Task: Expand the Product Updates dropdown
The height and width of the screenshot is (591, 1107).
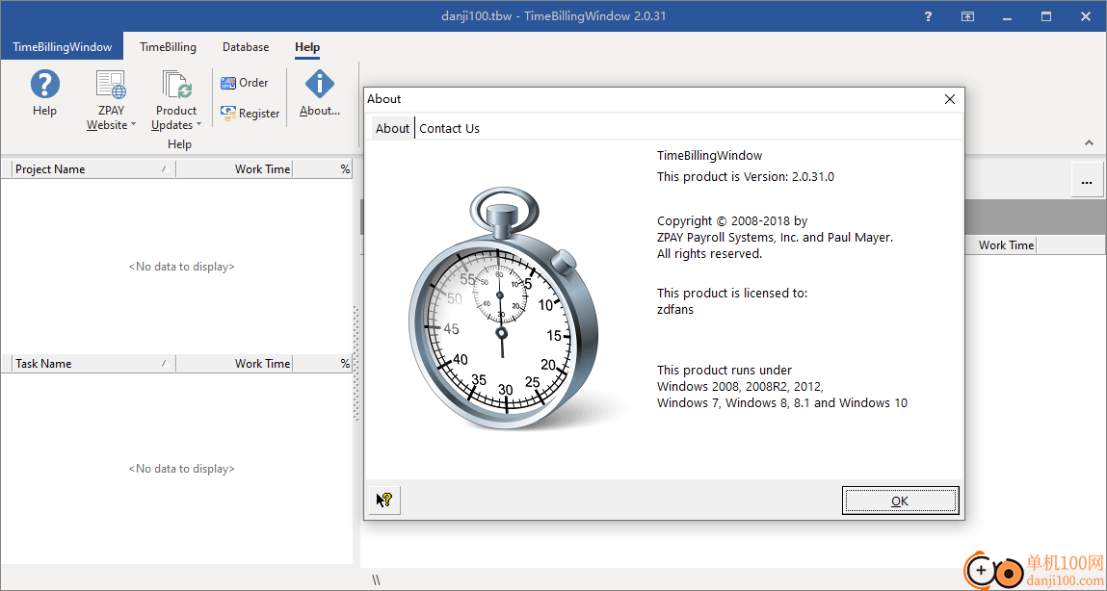Action: [x=175, y=100]
